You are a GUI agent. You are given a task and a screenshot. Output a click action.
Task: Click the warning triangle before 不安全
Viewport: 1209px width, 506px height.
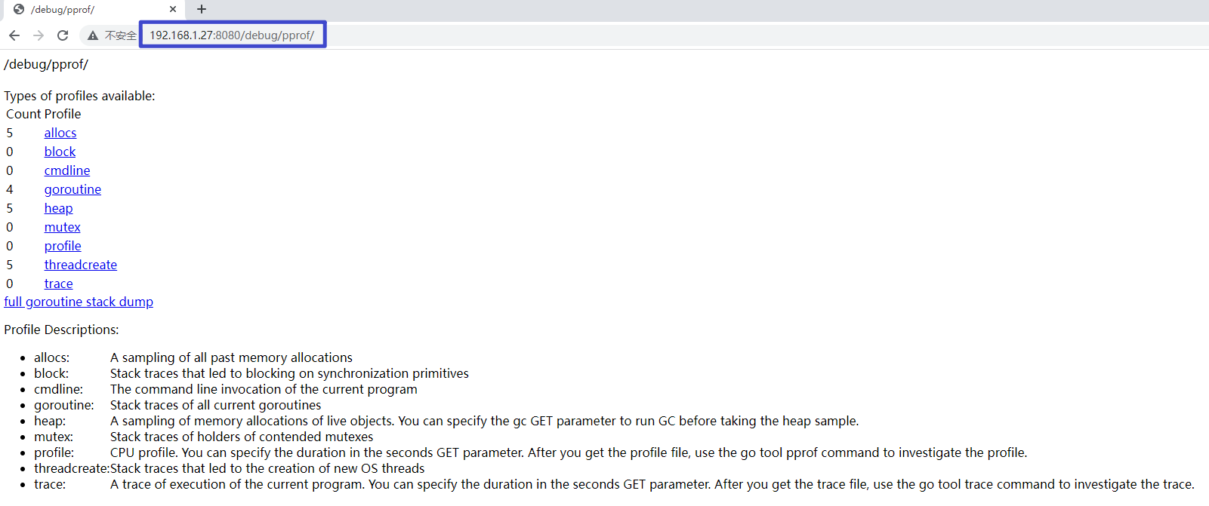[x=91, y=35]
